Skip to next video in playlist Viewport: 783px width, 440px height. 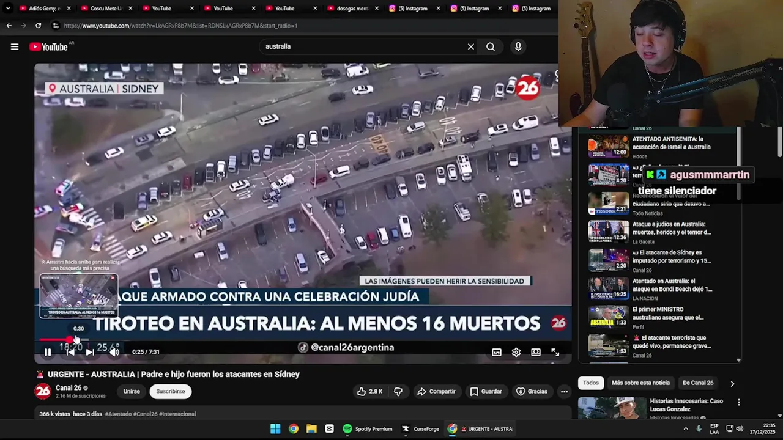click(x=90, y=352)
